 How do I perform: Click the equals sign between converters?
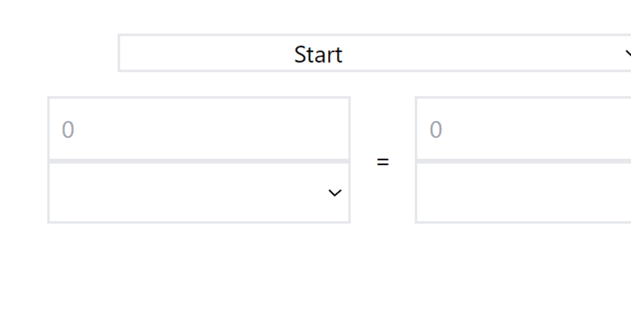coord(382,162)
